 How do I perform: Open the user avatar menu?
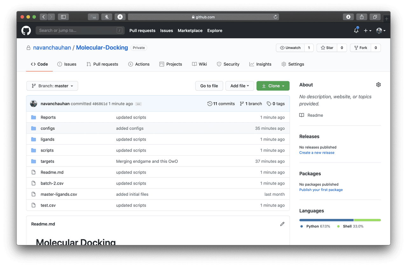click(x=381, y=31)
